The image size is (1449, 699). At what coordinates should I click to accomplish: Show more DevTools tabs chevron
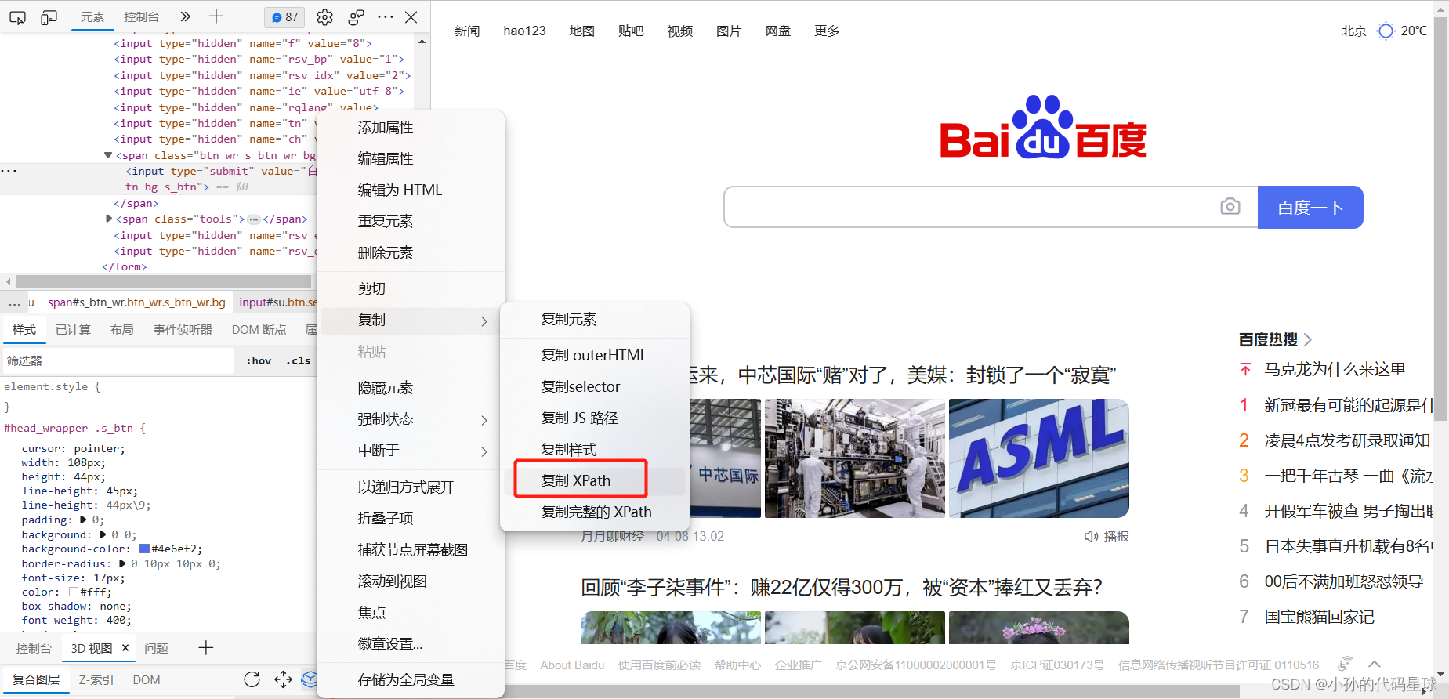tap(185, 16)
